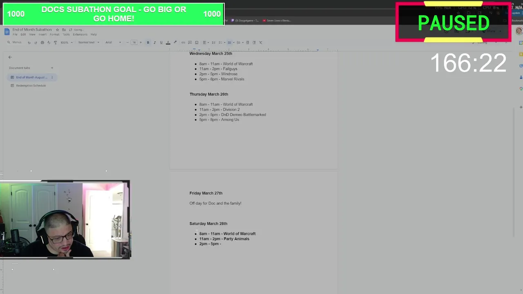Open line and paragraph spacing
This screenshot has width=523, height=294.
point(213,42)
